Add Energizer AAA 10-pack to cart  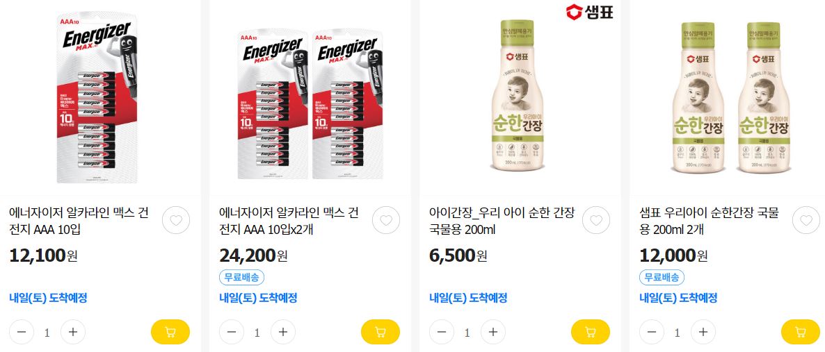tap(170, 332)
